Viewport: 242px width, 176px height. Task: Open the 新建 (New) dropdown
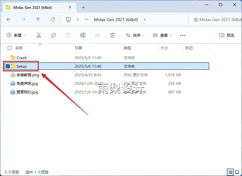click(16, 35)
